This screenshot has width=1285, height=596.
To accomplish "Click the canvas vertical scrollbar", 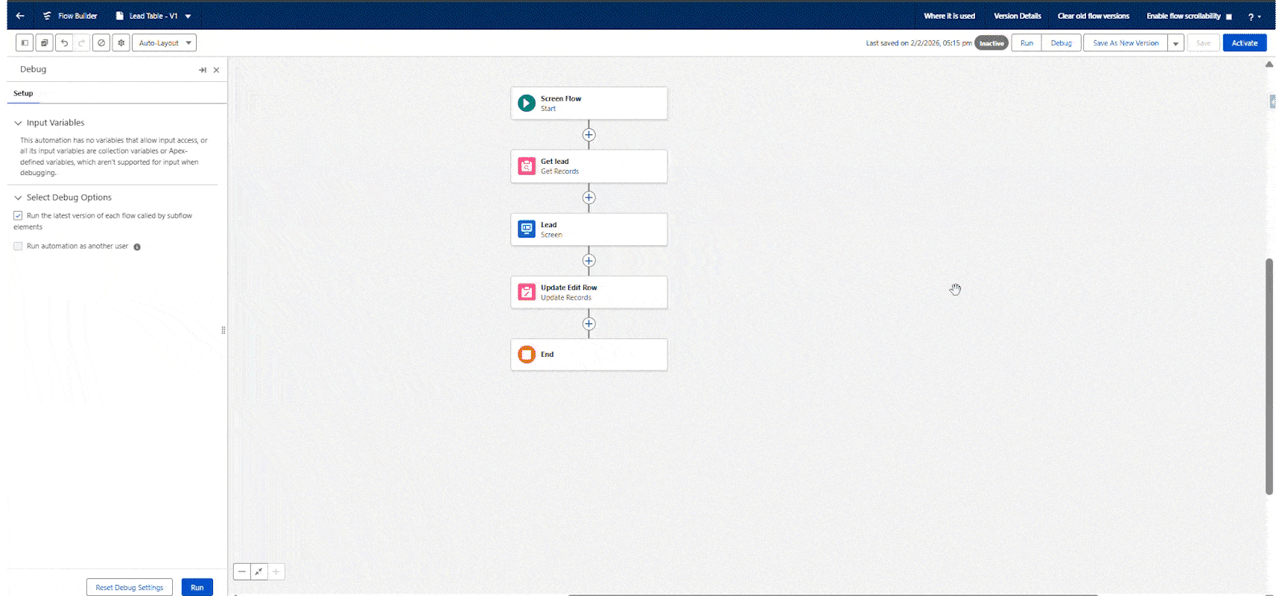I will (x=1269, y=372).
